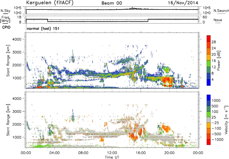Select the "Beam 00" header label
The height and width of the screenshot is (159, 229).
point(112,3)
